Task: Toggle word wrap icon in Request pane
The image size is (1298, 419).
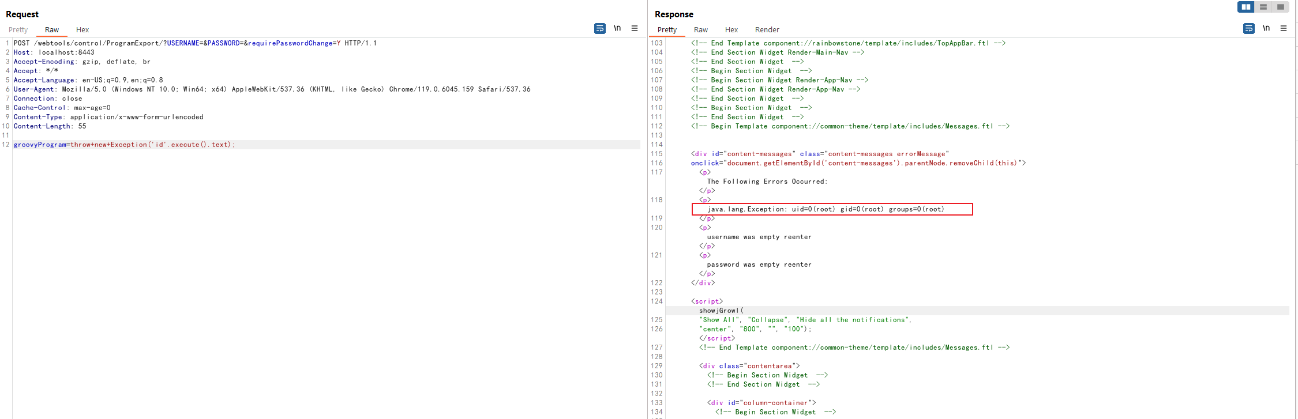Action: click(x=600, y=28)
